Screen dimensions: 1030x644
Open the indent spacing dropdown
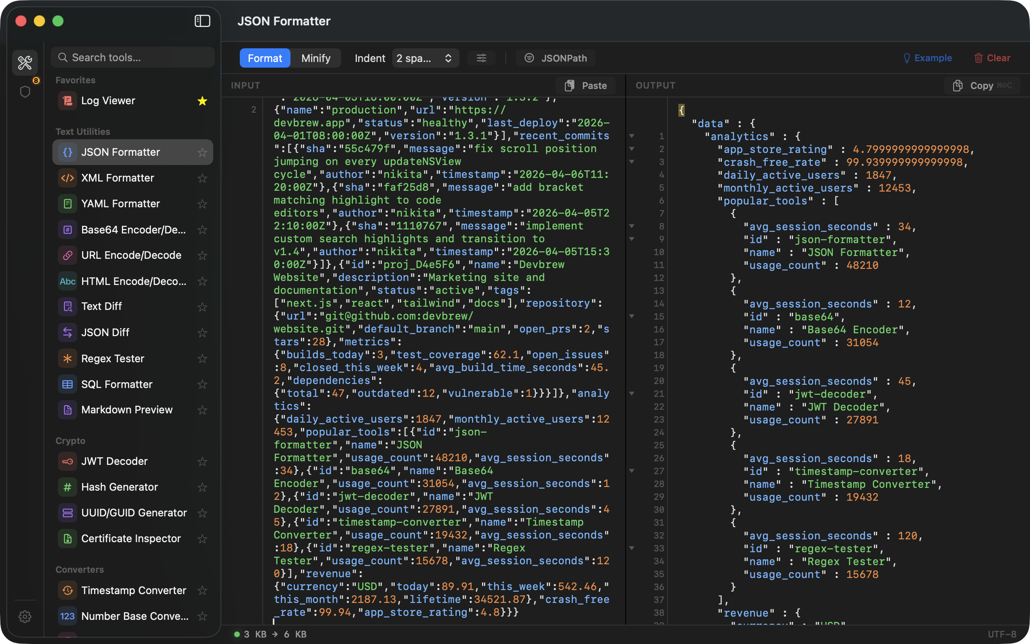click(x=425, y=58)
